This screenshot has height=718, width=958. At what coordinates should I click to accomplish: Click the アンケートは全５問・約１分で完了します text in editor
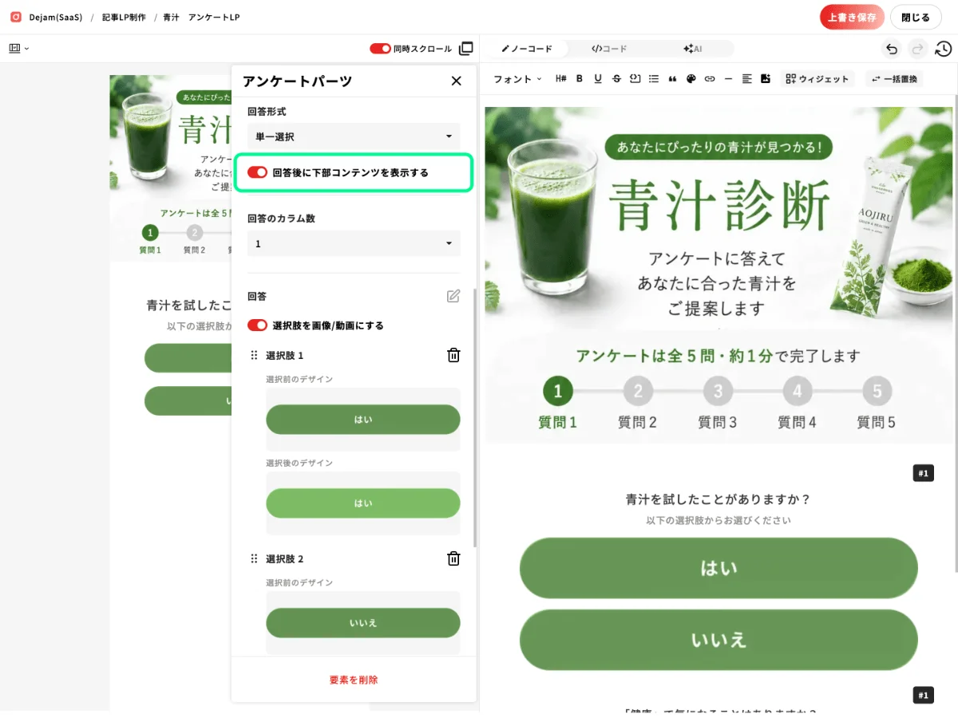[718, 356]
